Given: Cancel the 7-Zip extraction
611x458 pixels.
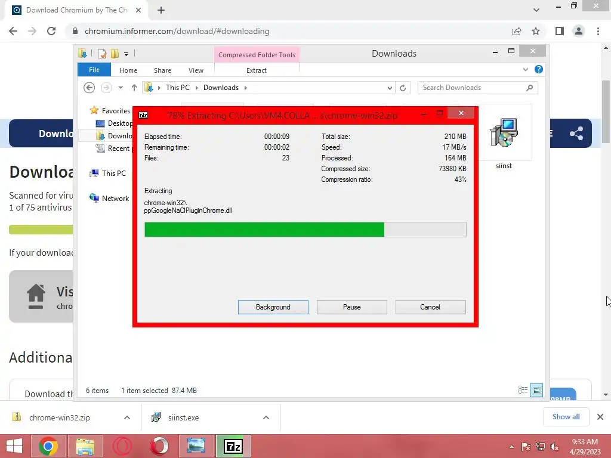Looking at the screenshot, I should (430, 307).
